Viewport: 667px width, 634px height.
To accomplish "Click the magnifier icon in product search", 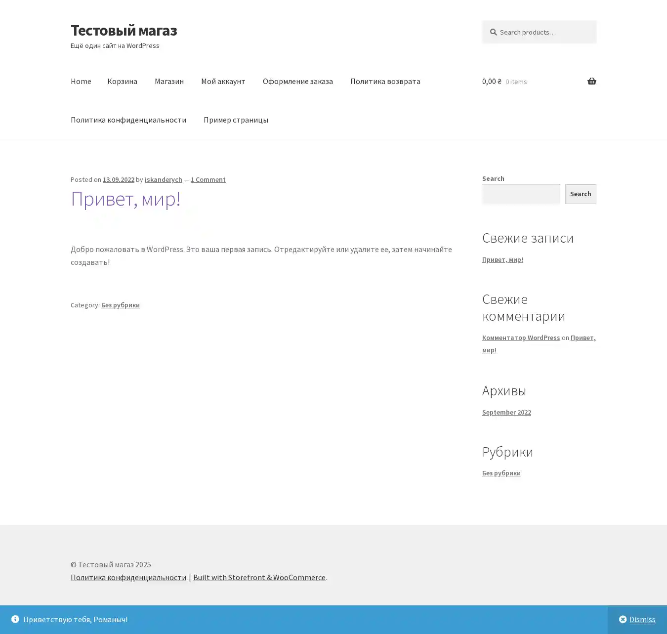I will pos(493,32).
